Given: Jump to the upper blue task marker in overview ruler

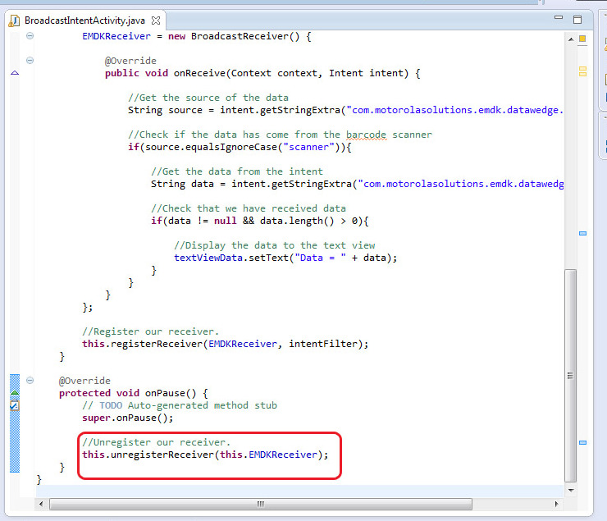Looking at the screenshot, I should coord(583,234).
